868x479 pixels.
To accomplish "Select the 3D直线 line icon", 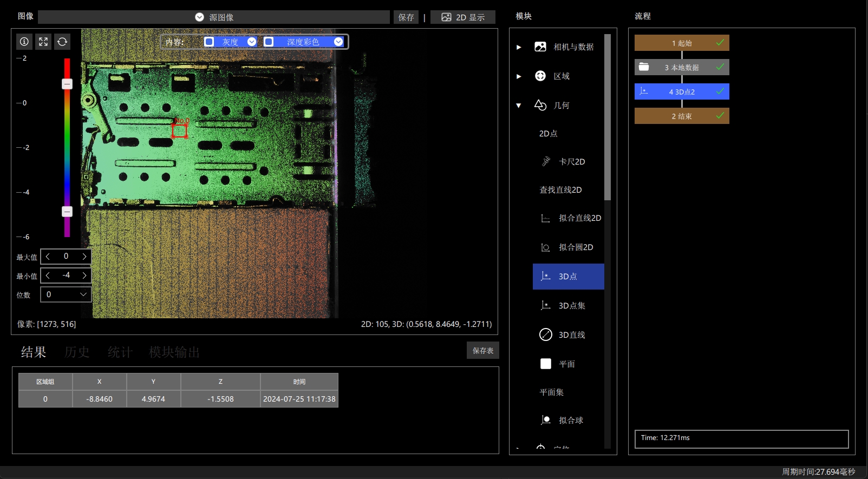I will pyautogui.click(x=546, y=334).
